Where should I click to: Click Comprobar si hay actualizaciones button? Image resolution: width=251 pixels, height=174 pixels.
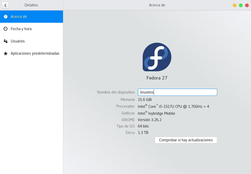[x=186, y=140]
